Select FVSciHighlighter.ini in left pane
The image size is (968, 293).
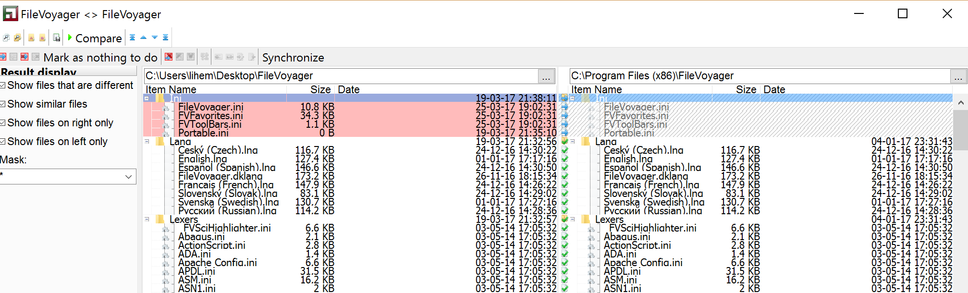click(x=227, y=228)
